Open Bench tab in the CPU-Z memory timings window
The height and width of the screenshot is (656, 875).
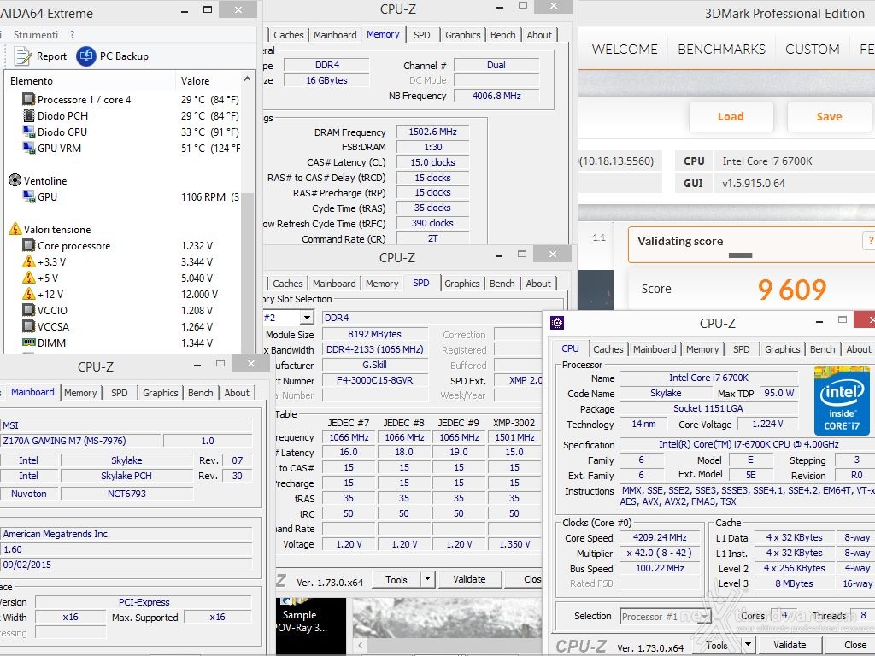coord(502,34)
